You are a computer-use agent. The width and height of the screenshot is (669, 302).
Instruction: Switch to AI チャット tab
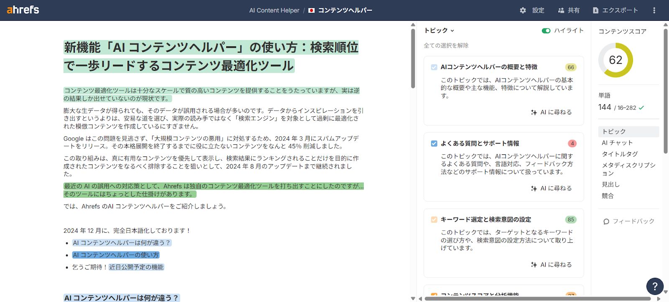click(617, 143)
